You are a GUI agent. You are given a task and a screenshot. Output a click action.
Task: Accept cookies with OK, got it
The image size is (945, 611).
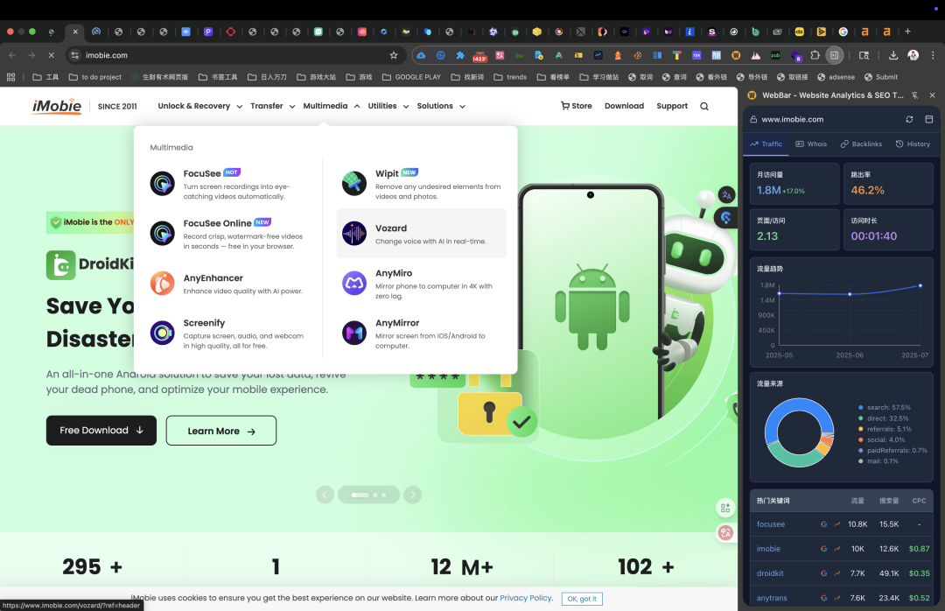582,599
